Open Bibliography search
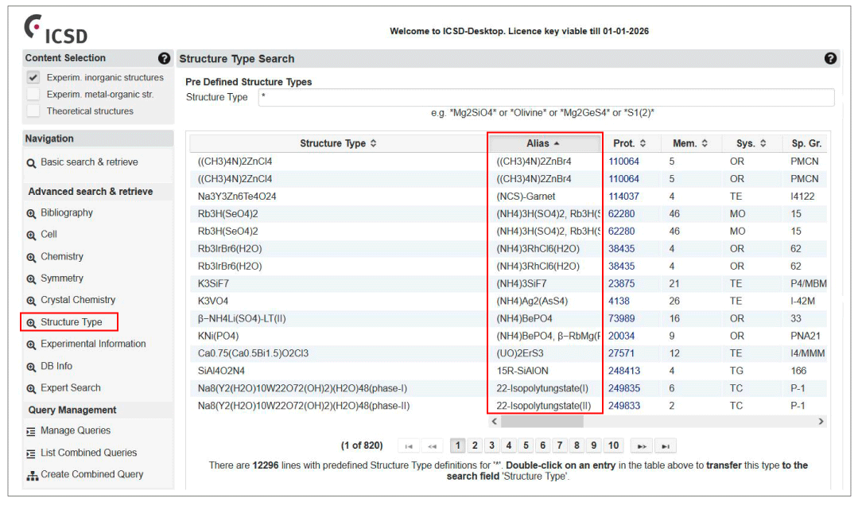 click(x=67, y=212)
